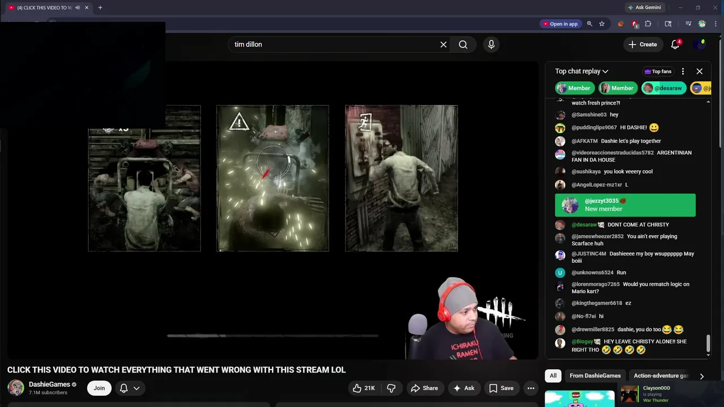Open Clayson000 War Thunder recommended thumbnail
Image resolution: width=724 pixels, height=407 pixels.
[629, 394]
